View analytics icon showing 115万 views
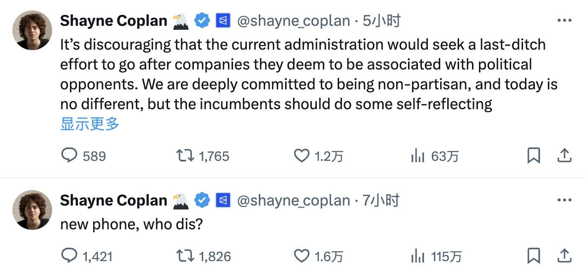Image resolution: width=586 pixels, height=276 pixels. click(x=418, y=256)
